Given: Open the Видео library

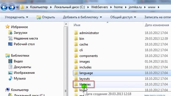Looking at the screenshot, I should point(18,61).
